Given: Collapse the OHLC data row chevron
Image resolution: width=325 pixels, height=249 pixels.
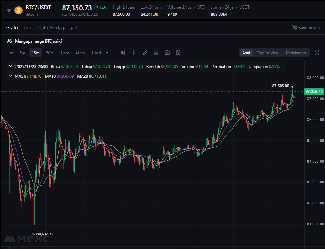Looking at the screenshot, I should (10, 66).
